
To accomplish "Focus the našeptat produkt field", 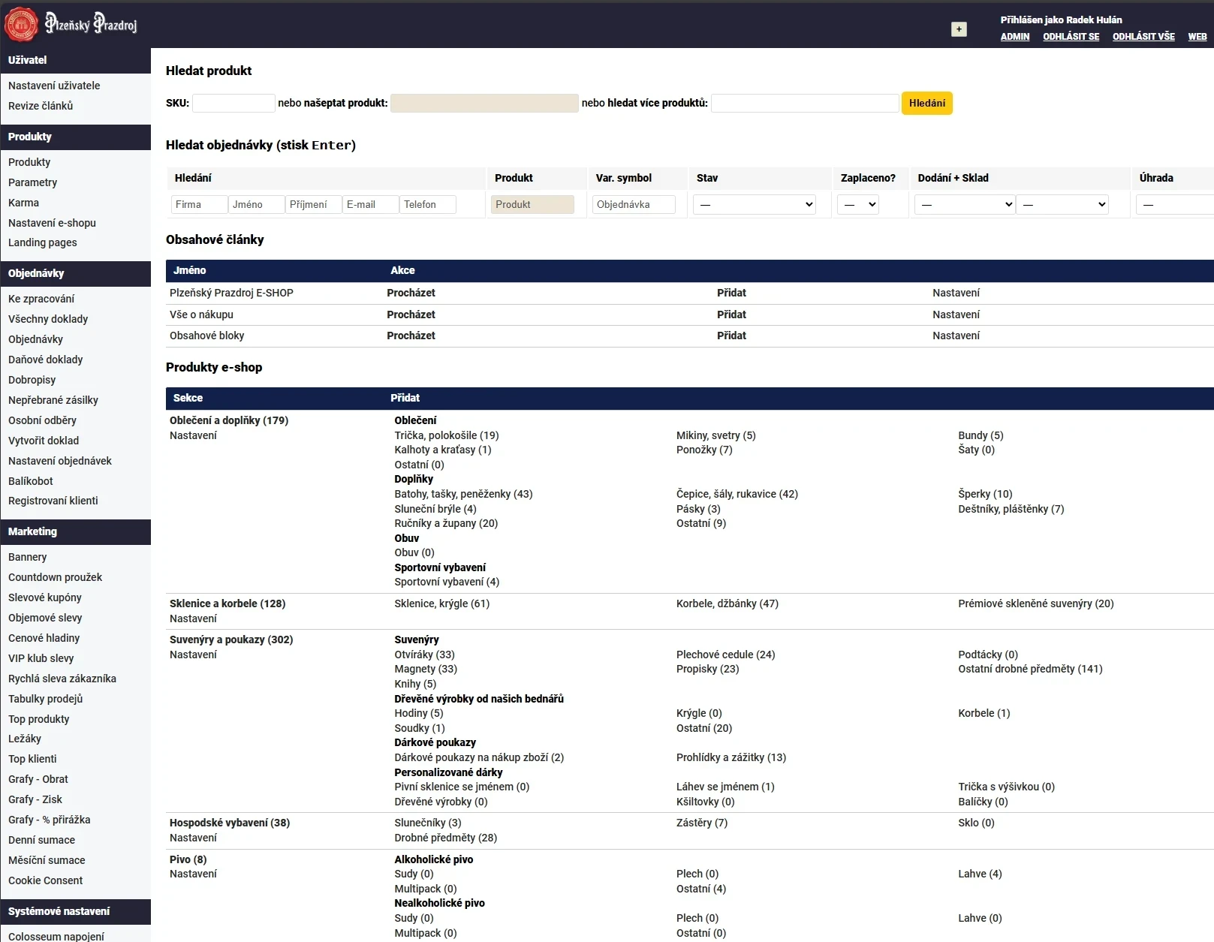I will pos(484,103).
